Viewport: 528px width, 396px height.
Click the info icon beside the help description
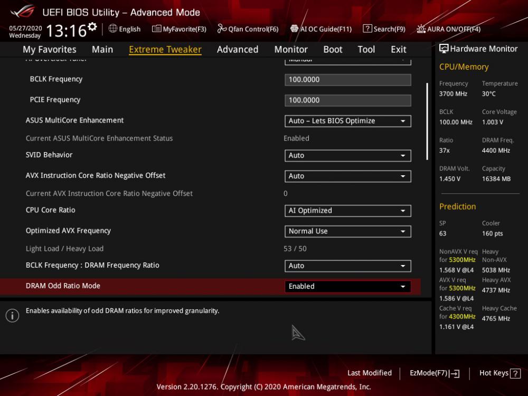point(13,316)
